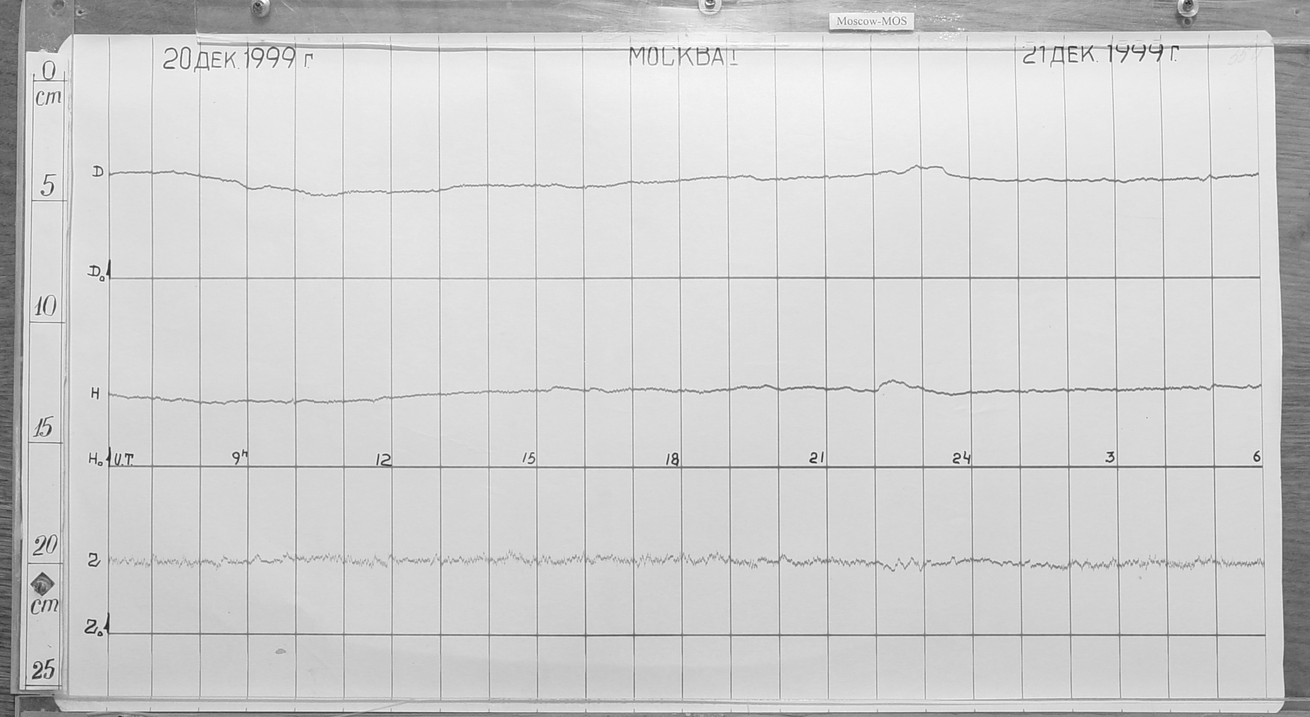The width and height of the screenshot is (1310, 717).
Task: Click the 12 hour marker
Action: coord(383,460)
